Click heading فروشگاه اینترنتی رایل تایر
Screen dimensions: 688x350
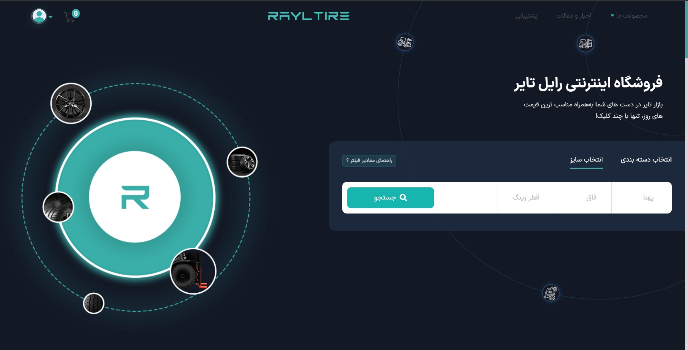tap(588, 83)
